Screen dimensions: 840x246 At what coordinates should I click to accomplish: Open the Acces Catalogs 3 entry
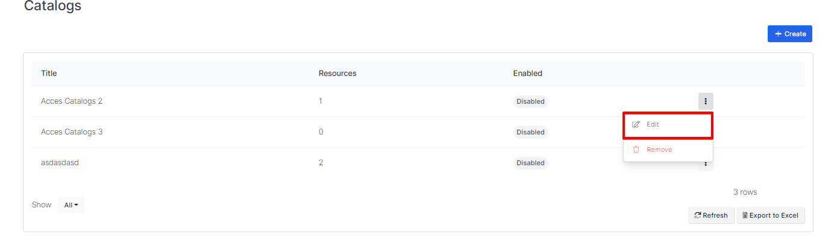pyautogui.click(x=72, y=132)
